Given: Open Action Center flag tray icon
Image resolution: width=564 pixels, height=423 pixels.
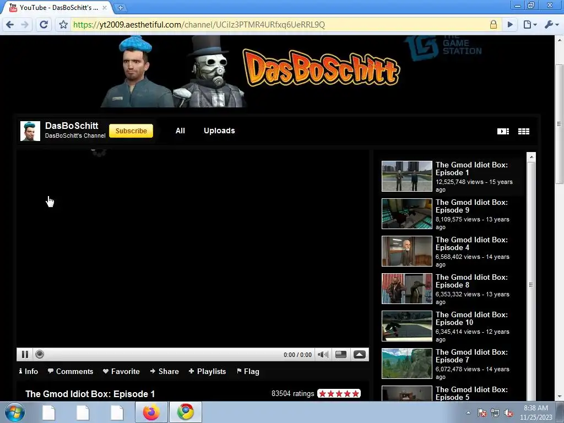Looking at the screenshot, I should (x=482, y=413).
